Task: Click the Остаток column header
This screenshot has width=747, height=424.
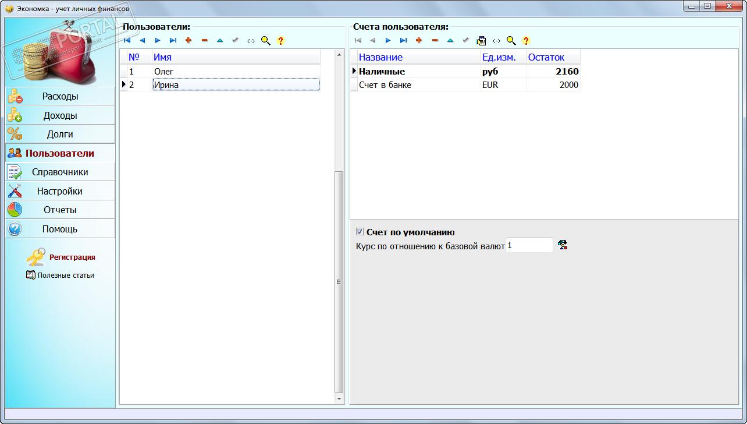Action: click(553, 57)
